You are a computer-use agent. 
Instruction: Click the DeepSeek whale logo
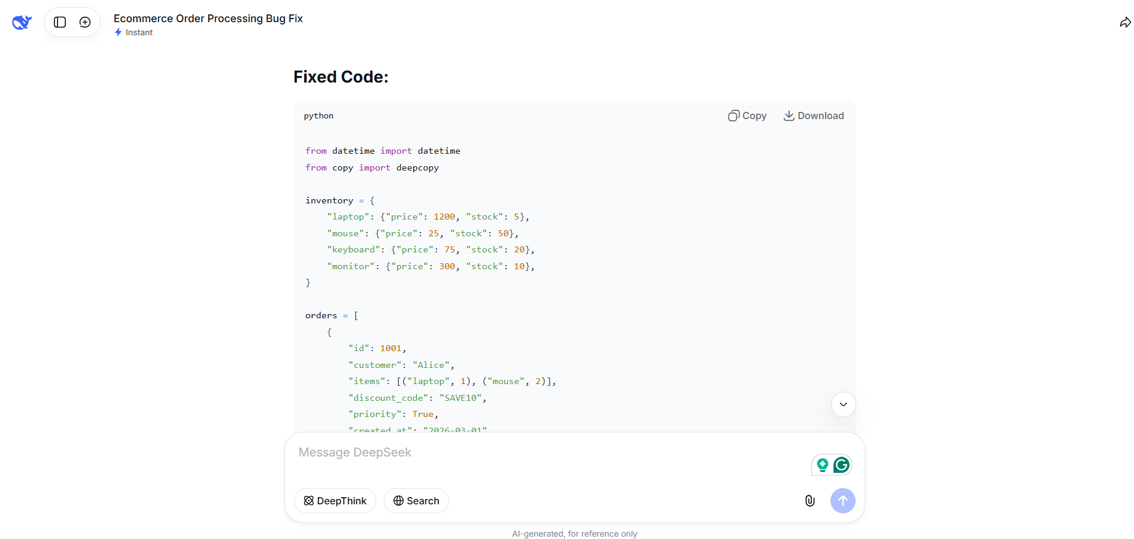(x=22, y=22)
